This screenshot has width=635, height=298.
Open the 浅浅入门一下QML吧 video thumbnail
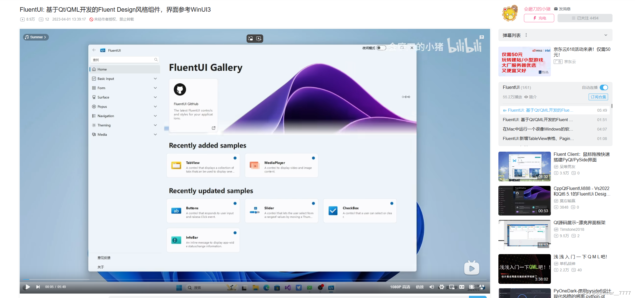pos(524,269)
